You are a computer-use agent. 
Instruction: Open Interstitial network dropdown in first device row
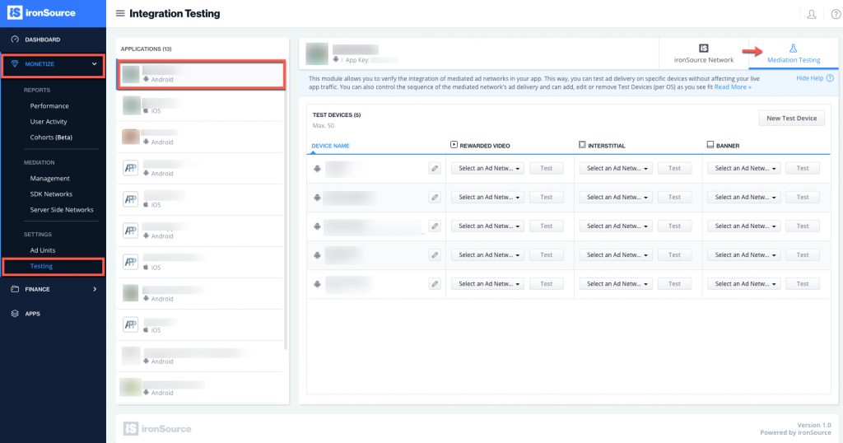tap(616, 168)
